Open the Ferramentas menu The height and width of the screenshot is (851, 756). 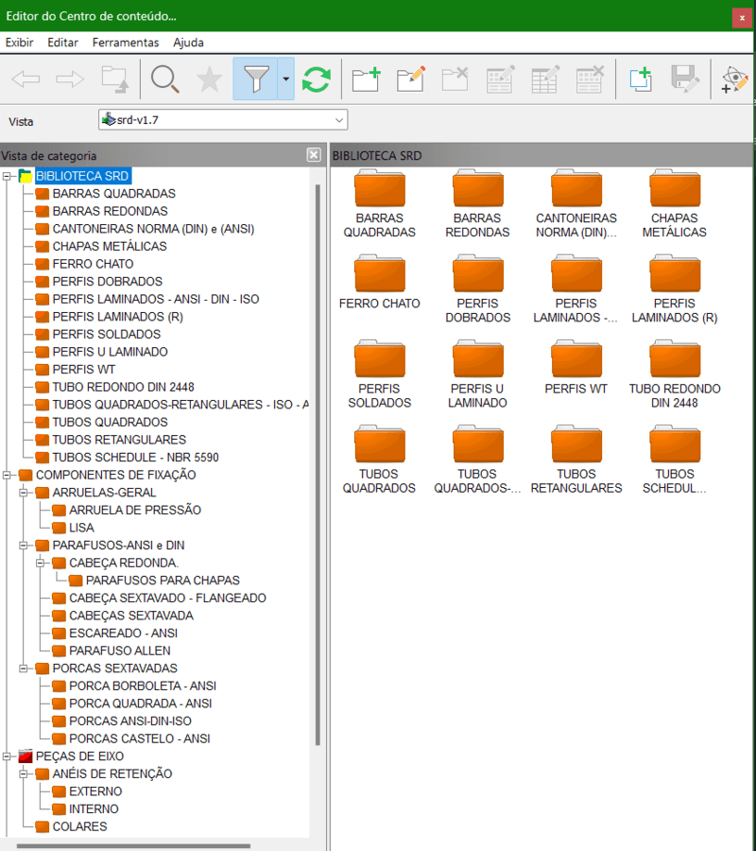point(126,43)
